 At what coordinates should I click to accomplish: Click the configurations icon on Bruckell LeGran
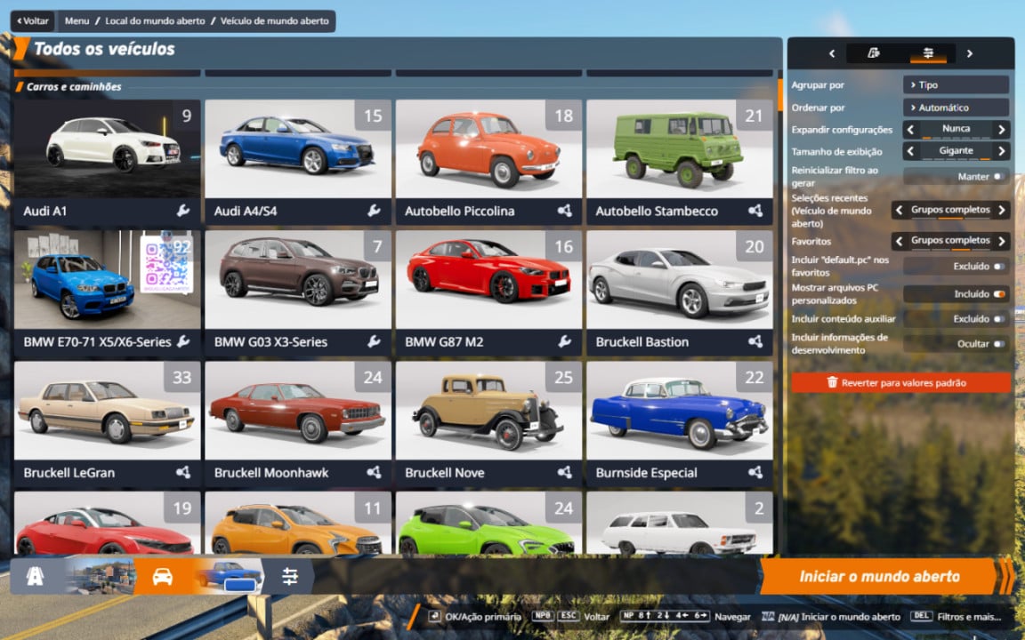(x=183, y=472)
